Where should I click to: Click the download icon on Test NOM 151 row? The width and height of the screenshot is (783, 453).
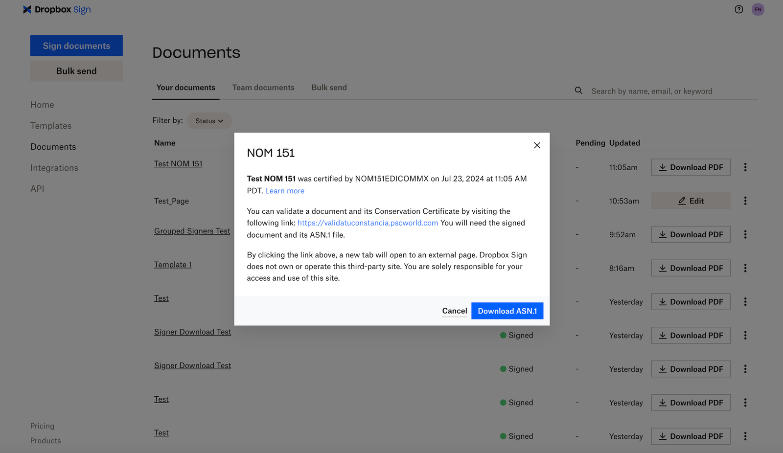point(663,167)
